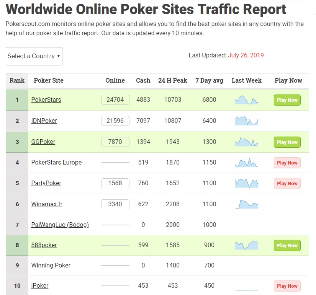316x295 pixels.
Task: Open the IDNPoker site link
Action: [x=44, y=121]
